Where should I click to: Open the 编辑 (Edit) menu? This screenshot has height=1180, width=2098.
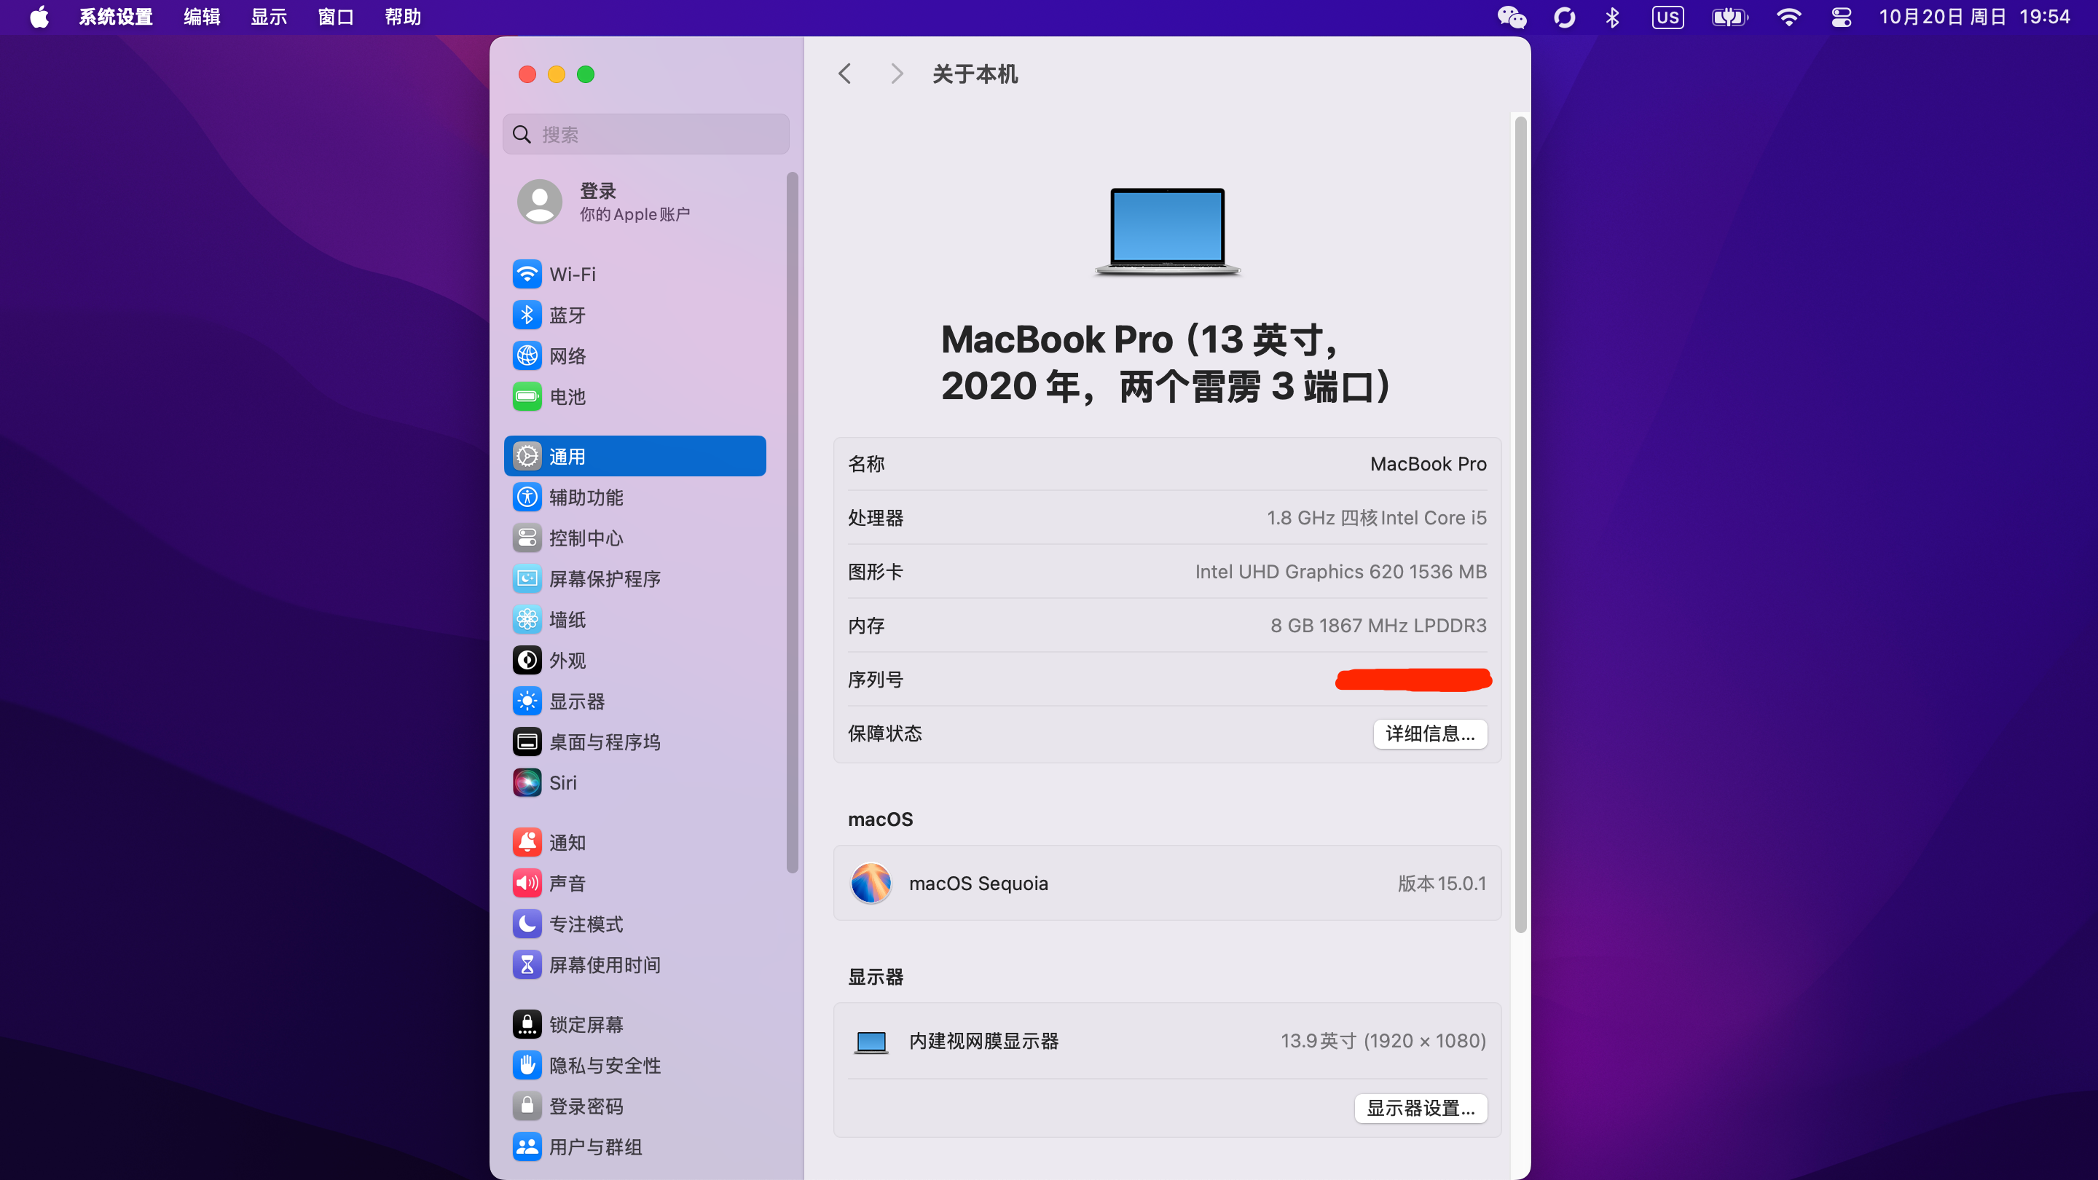click(x=201, y=17)
